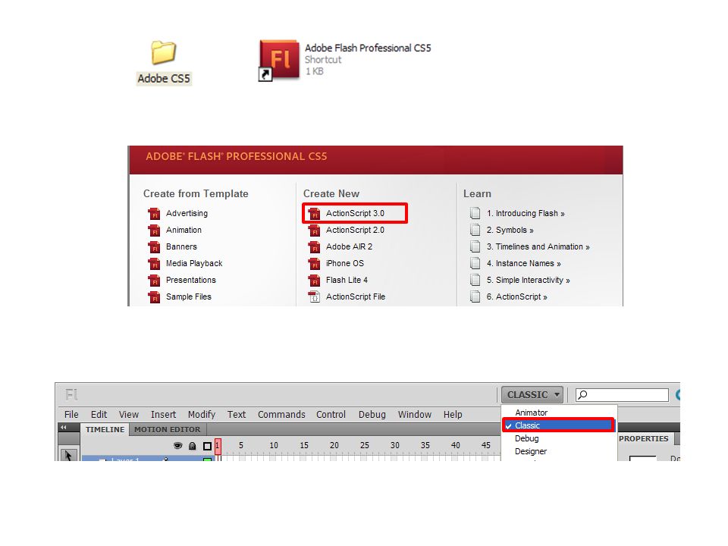Click the search magnifier icon

pyautogui.click(x=582, y=394)
